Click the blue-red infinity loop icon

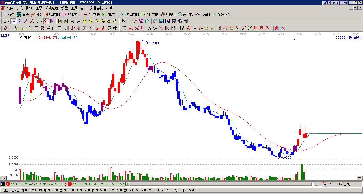click(x=283, y=28)
